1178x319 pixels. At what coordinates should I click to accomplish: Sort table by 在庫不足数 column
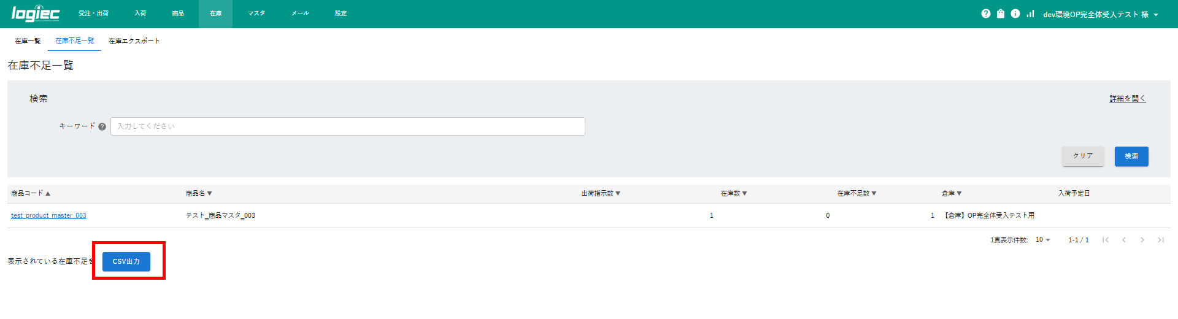(857, 193)
